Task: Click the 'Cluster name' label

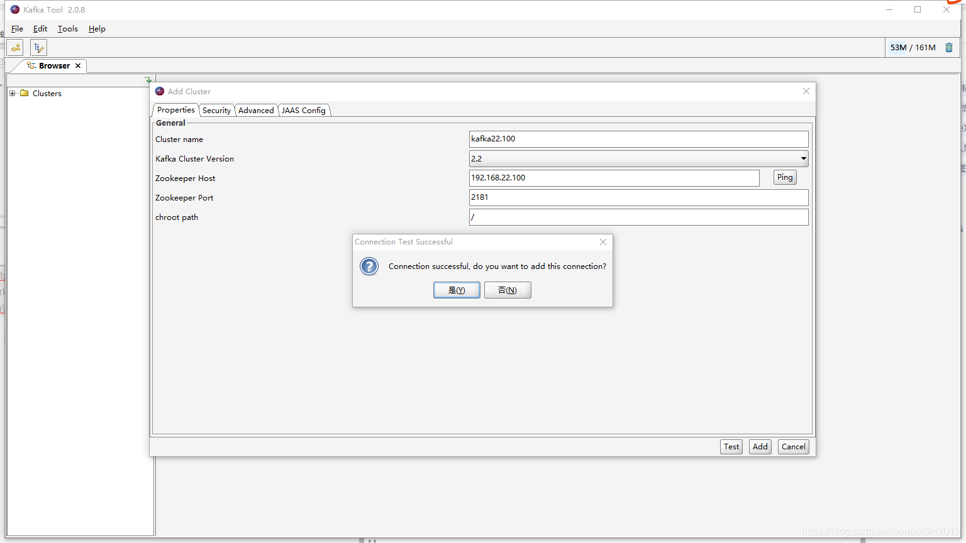Action: click(179, 140)
